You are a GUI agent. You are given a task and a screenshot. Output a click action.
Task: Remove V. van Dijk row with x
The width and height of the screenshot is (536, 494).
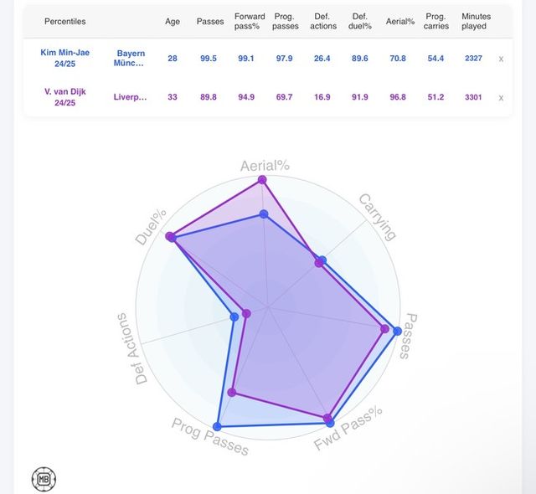[501, 97]
